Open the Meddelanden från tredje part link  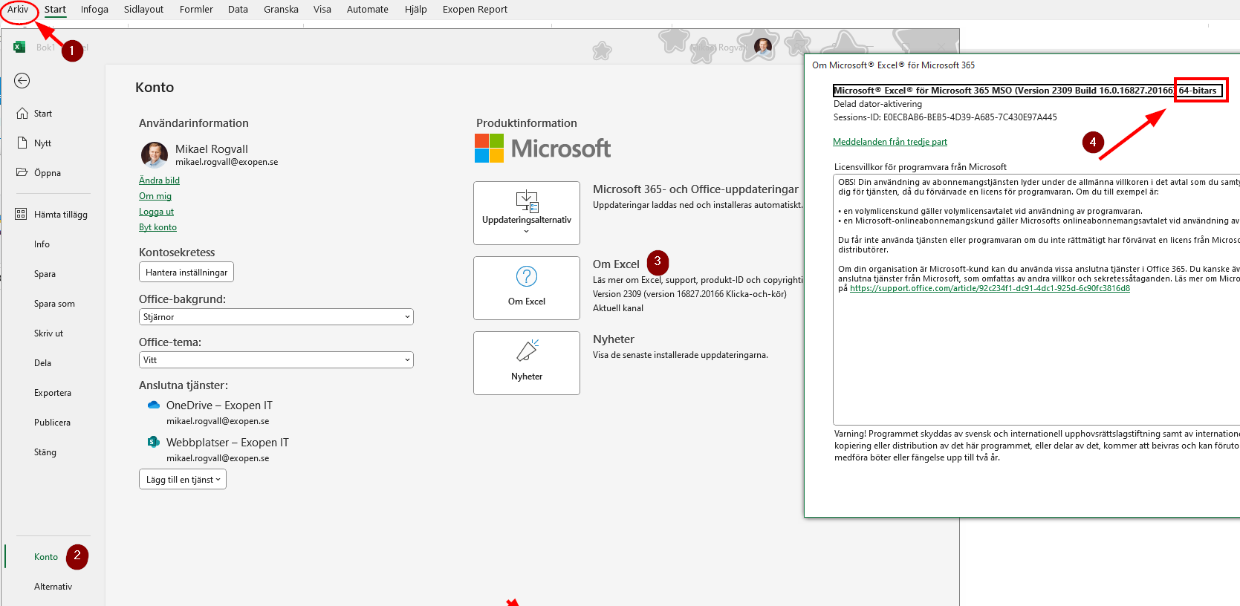point(889,142)
